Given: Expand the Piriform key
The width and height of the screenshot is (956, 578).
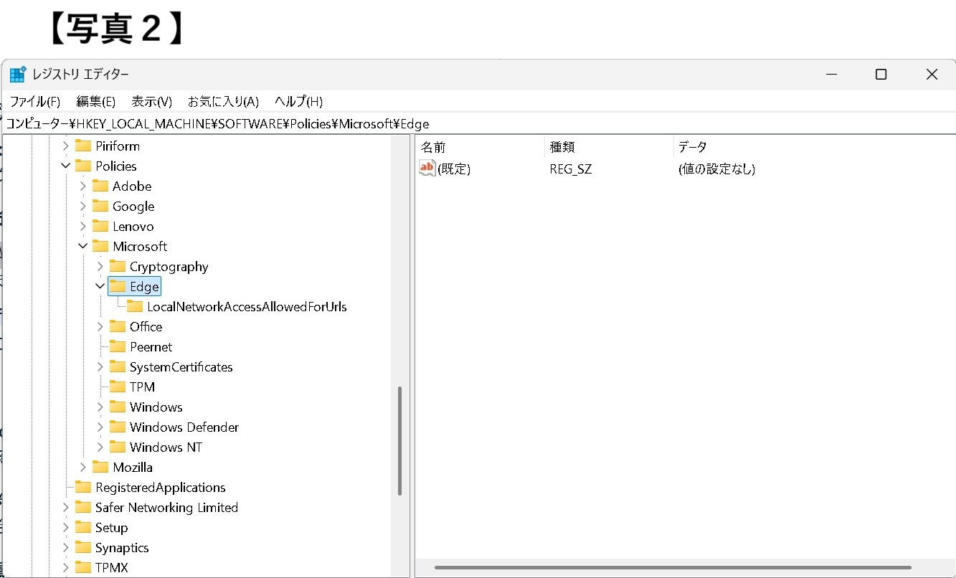Looking at the screenshot, I should tap(66, 146).
